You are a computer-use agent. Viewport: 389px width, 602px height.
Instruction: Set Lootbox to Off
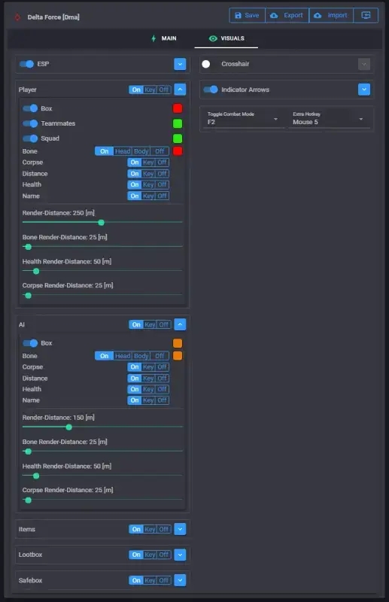[x=164, y=555]
